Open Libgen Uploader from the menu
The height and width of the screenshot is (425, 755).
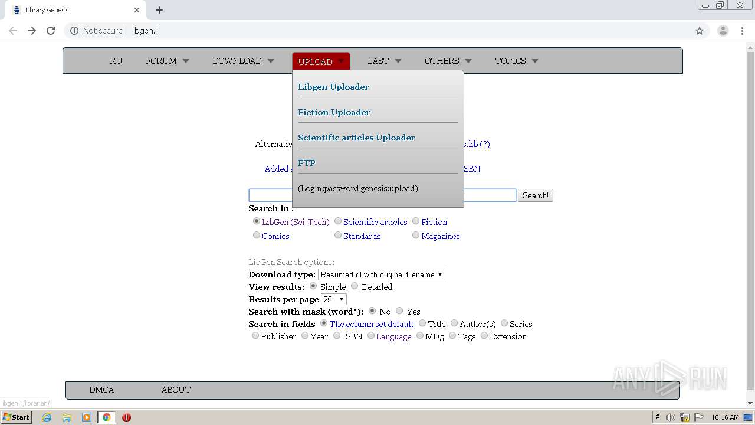334,87
